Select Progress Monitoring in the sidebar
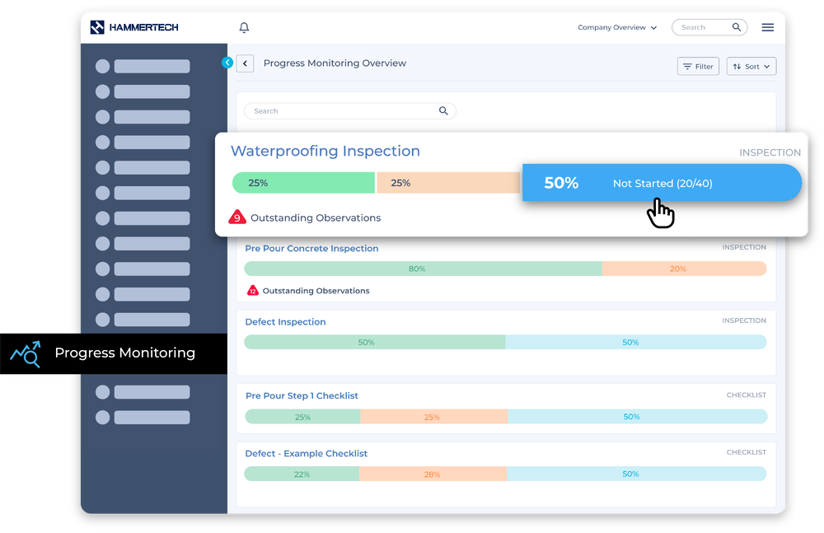The height and width of the screenshot is (533, 824). [124, 353]
